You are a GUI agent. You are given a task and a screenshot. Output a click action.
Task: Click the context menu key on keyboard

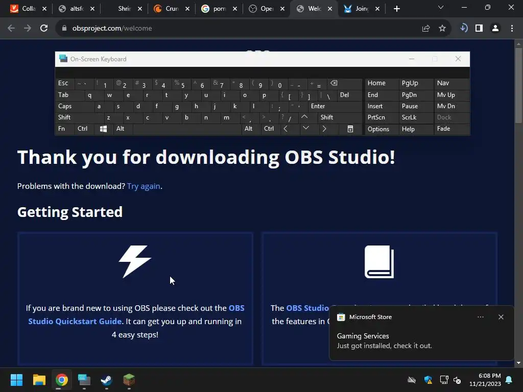pyautogui.click(x=350, y=129)
